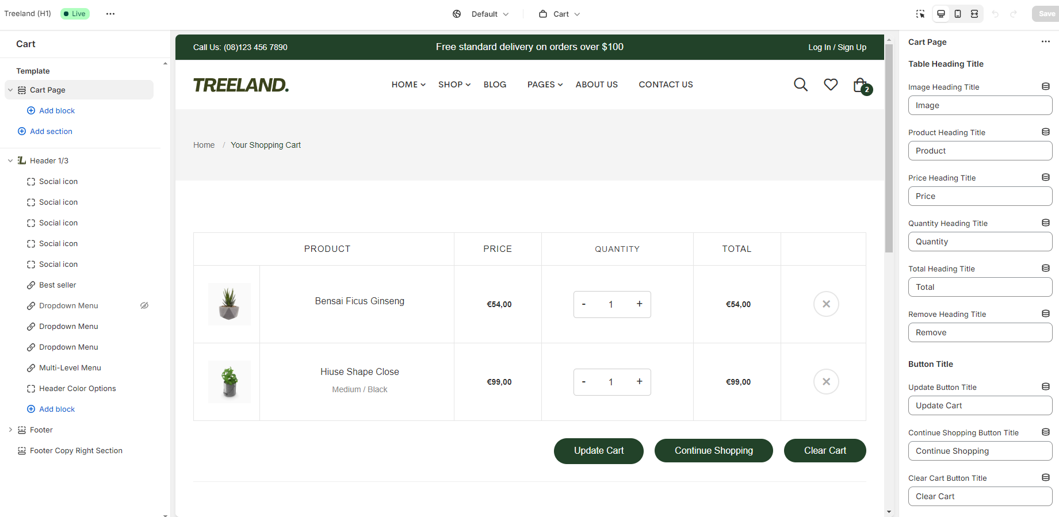Increase quantity for Bensai Ficus Ginseng

pos(639,304)
